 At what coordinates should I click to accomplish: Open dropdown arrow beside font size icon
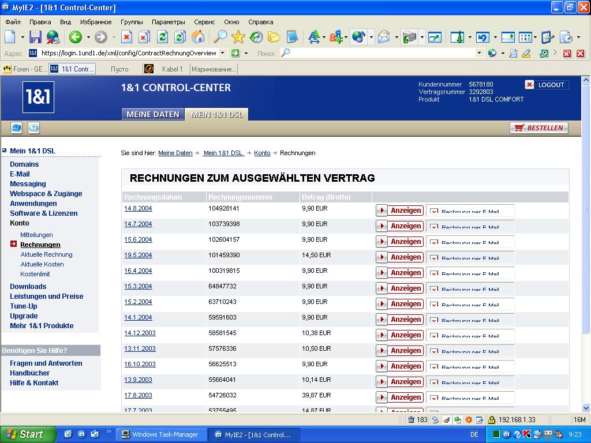point(324,37)
